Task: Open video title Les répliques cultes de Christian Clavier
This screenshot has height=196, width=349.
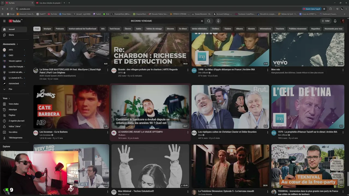Action: coord(227,132)
